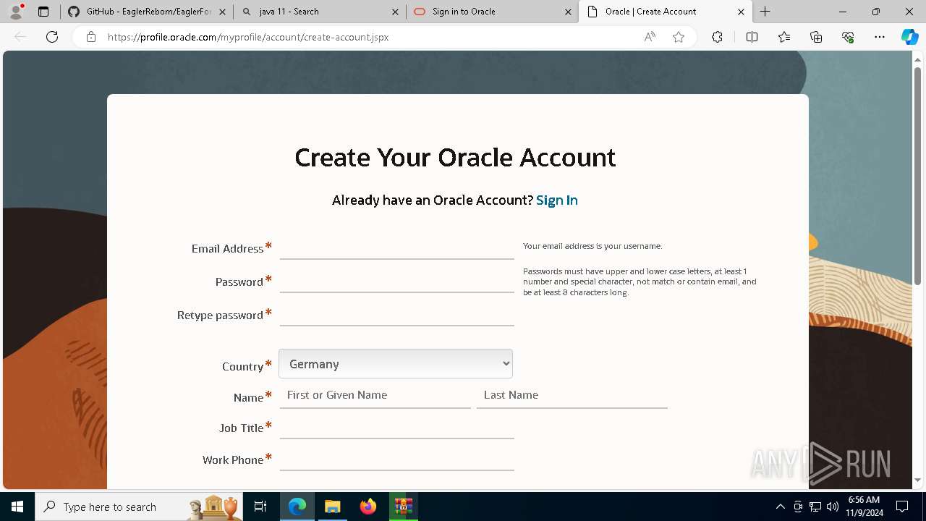Open the Extensions puzzle icon
926x521 pixels.
tap(717, 37)
